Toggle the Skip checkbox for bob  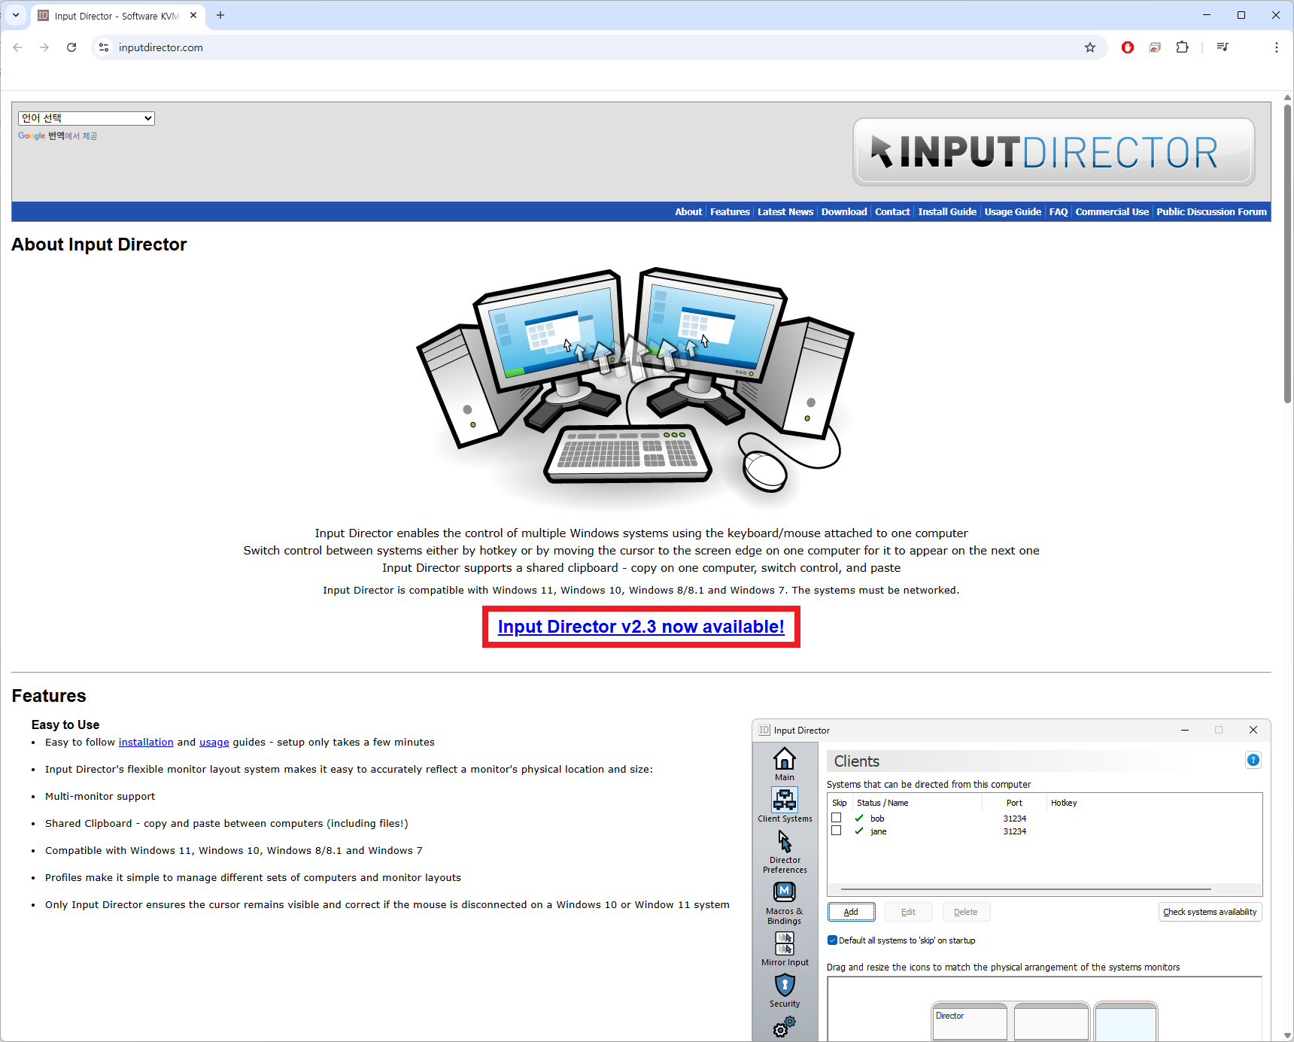(836, 818)
